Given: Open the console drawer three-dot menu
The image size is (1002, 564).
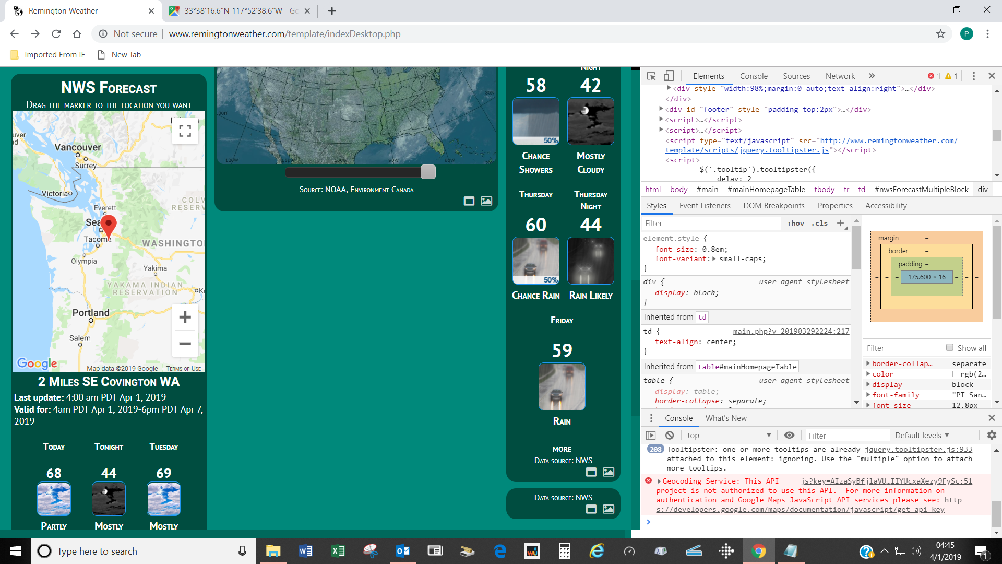Looking at the screenshot, I should pyautogui.click(x=651, y=418).
